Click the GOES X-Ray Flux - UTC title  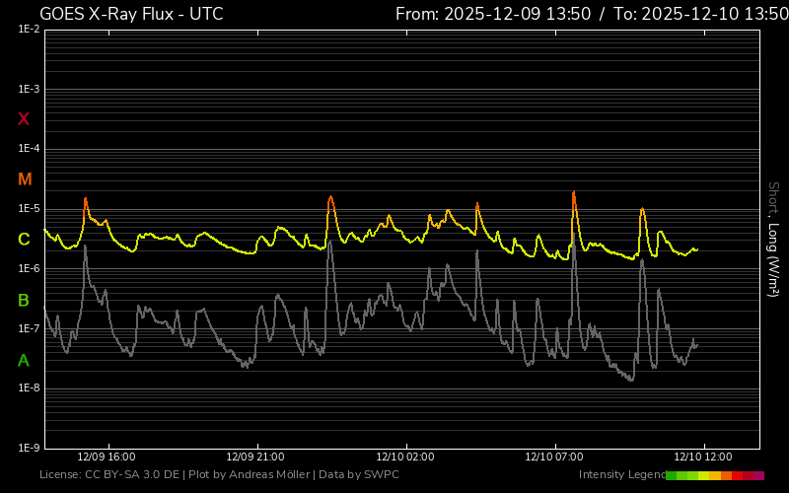pos(131,14)
